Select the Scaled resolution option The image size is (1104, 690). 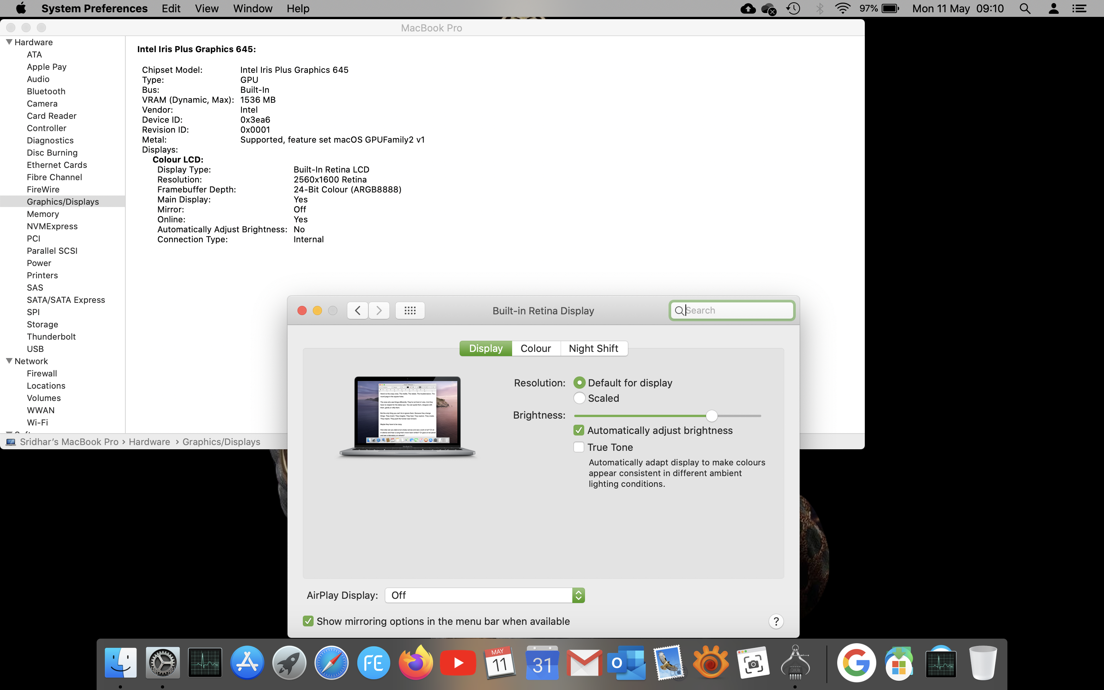point(579,398)
